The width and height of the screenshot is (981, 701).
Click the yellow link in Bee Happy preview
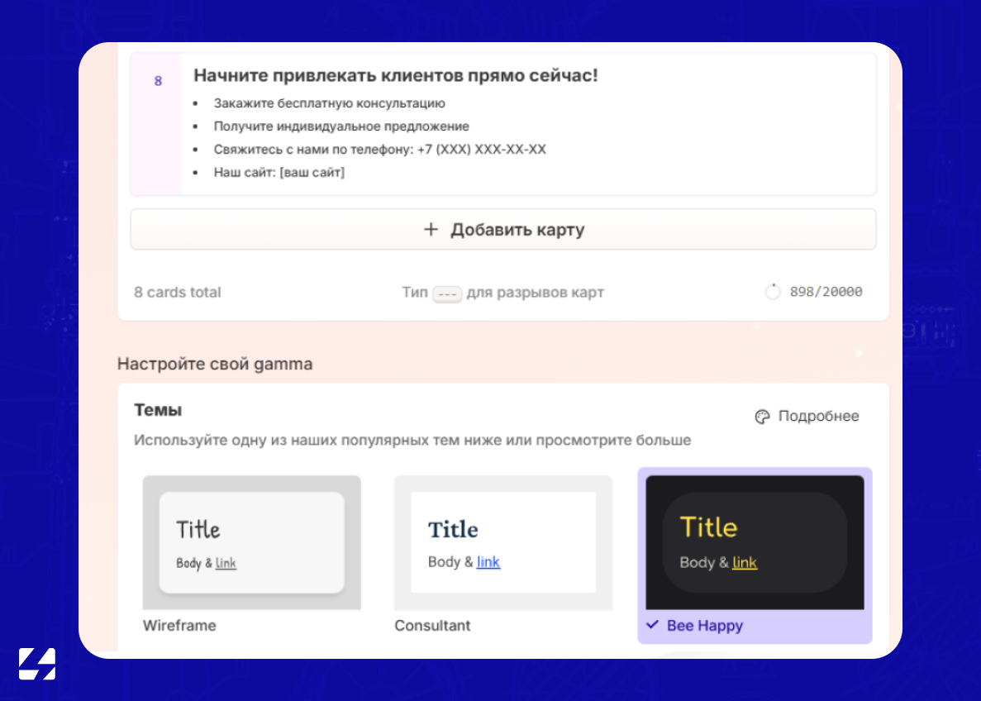click(744, 563)
